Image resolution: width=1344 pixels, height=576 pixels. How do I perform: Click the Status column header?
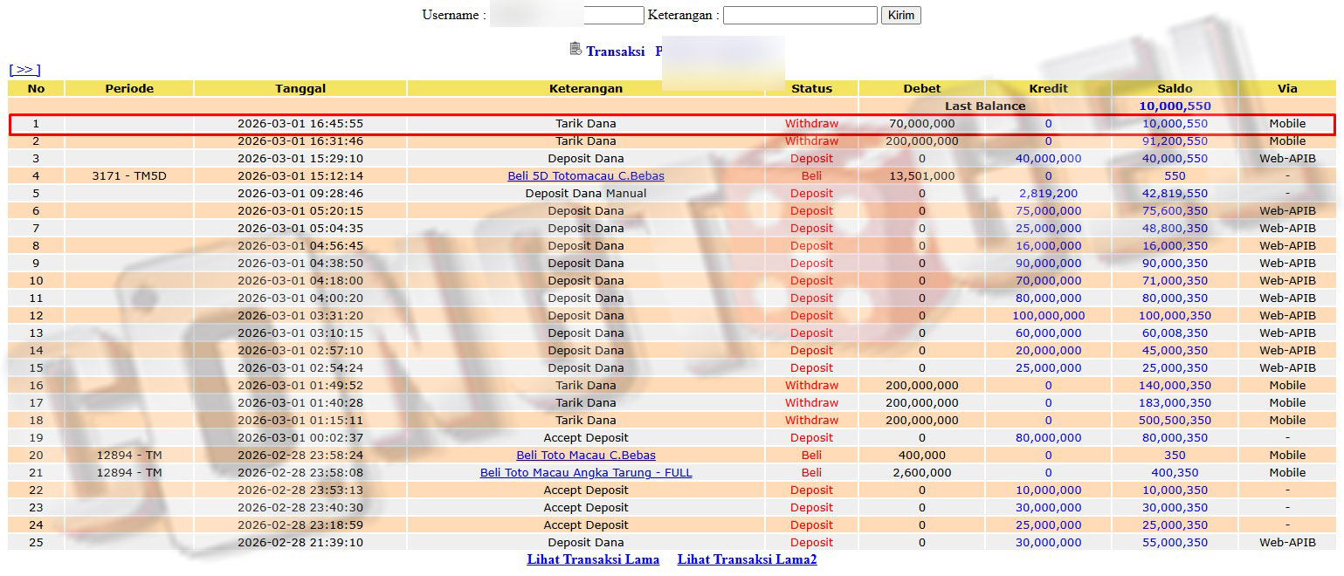811,88
